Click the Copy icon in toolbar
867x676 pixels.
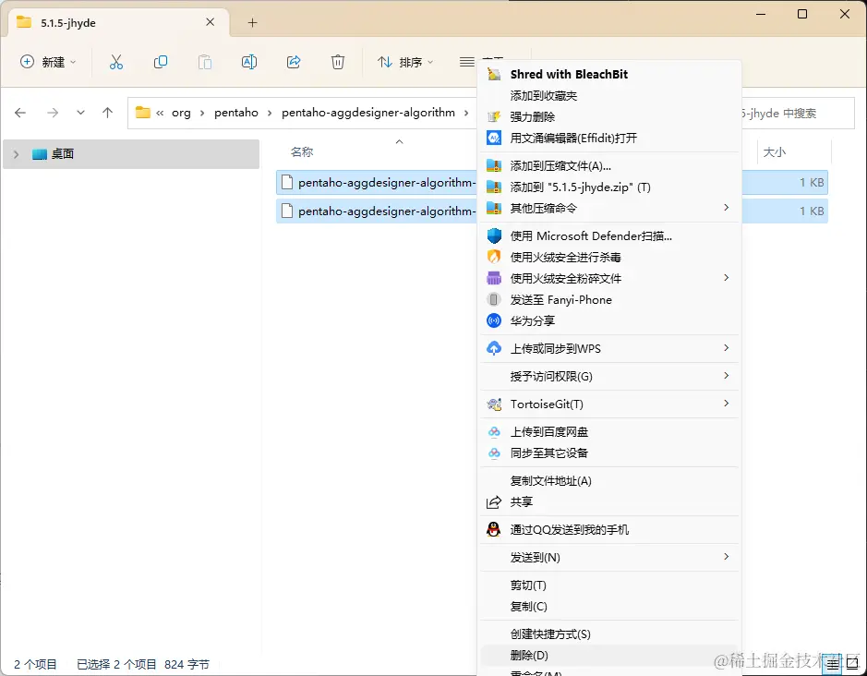click(161, 62)
